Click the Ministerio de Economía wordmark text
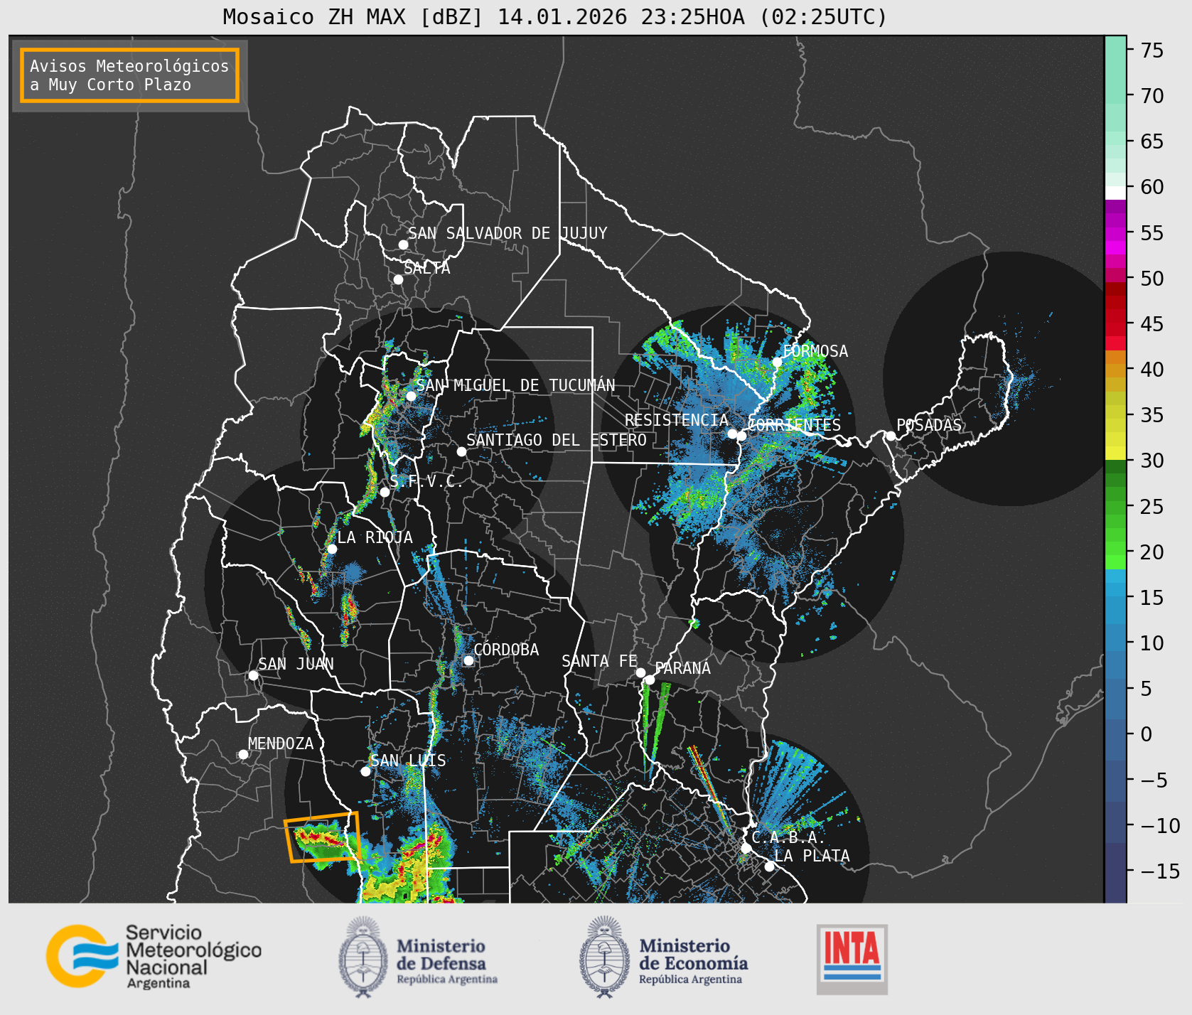 click(x=693, y=963)
